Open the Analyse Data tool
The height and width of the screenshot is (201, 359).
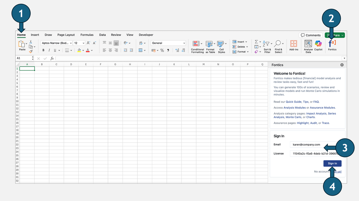tap(308, 45)
